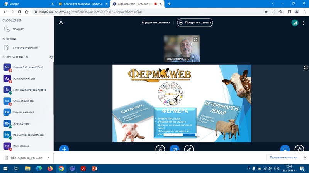The width and height of the screenshot is (309, 173).
Task: Open the connection status signal icon
Action: (295, 23)
